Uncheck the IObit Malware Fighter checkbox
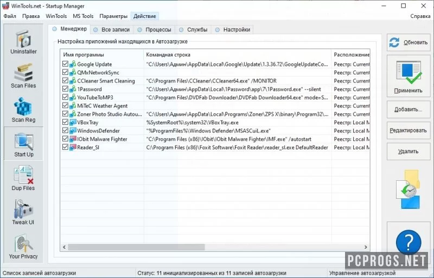Image resolution: width=434 pixels, height=278 pixels. point(65,138)
